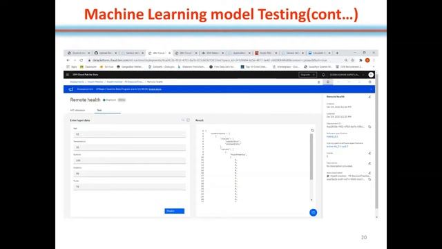The height and width of the screenshot is (249, 442).
Task: Click the Temperature input field
Action: (x=130, y=147)
